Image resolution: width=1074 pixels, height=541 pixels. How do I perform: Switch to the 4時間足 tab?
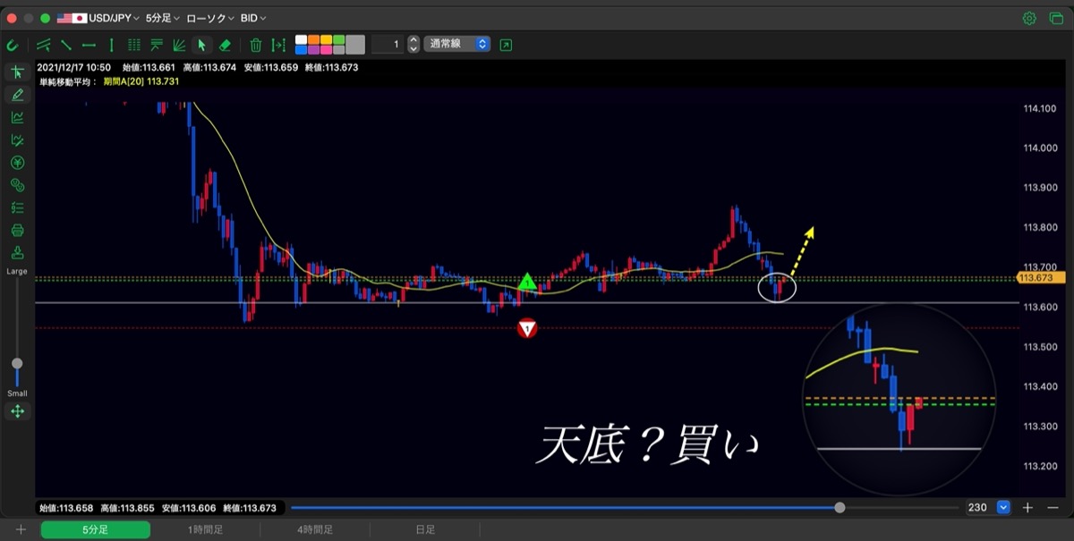(x=315, y=530)
